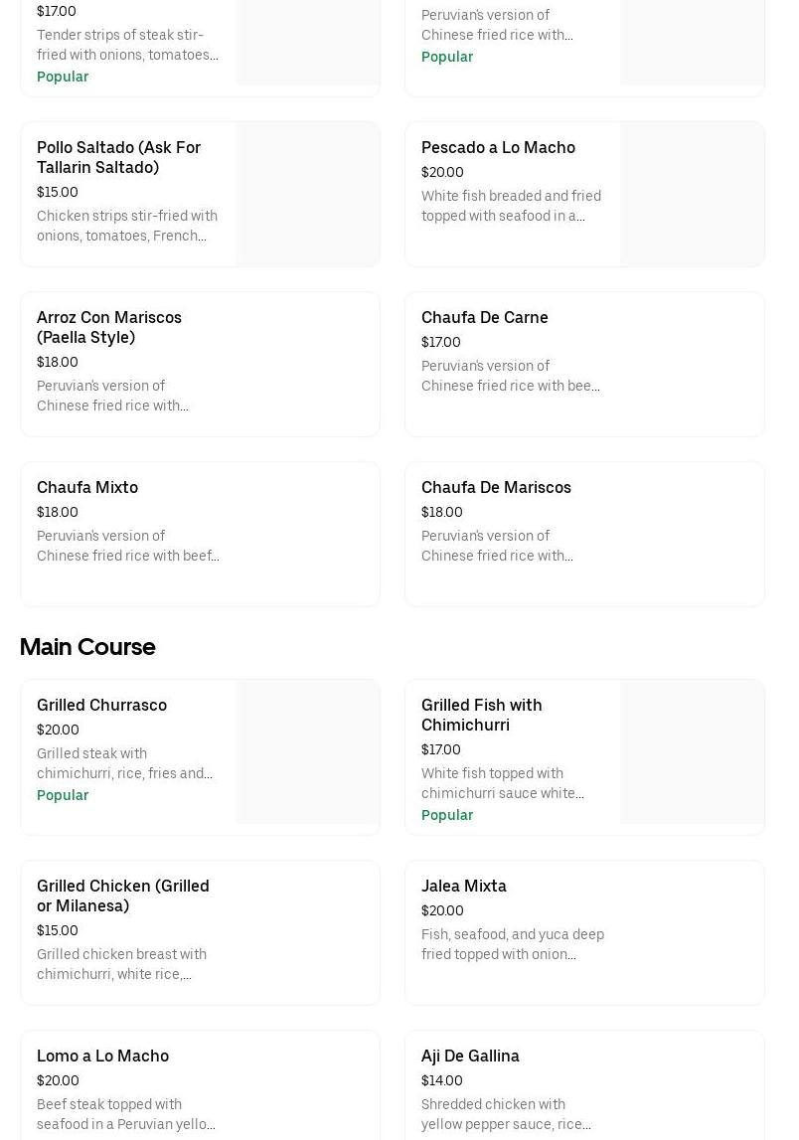Click the Grilled Churrasco image thumbnail

307,751
